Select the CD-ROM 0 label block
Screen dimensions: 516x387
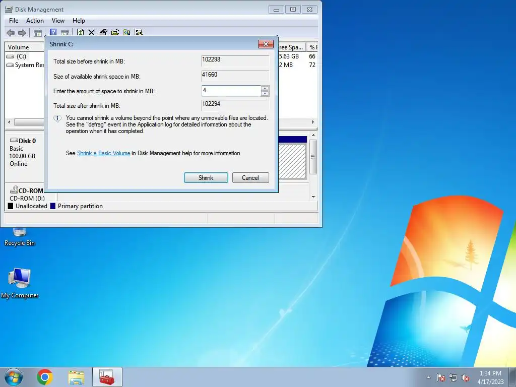[27, 194]
